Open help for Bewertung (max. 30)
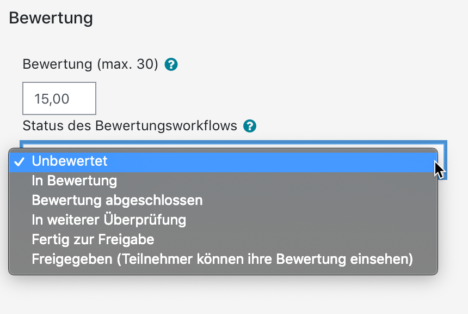 [171, 65]
